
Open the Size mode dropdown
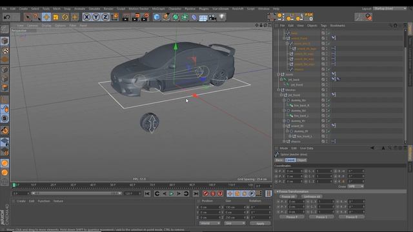235,224
